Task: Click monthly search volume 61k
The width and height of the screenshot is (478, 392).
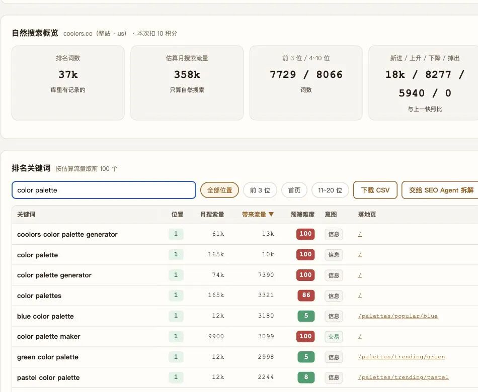Action: tap(218, 234)
